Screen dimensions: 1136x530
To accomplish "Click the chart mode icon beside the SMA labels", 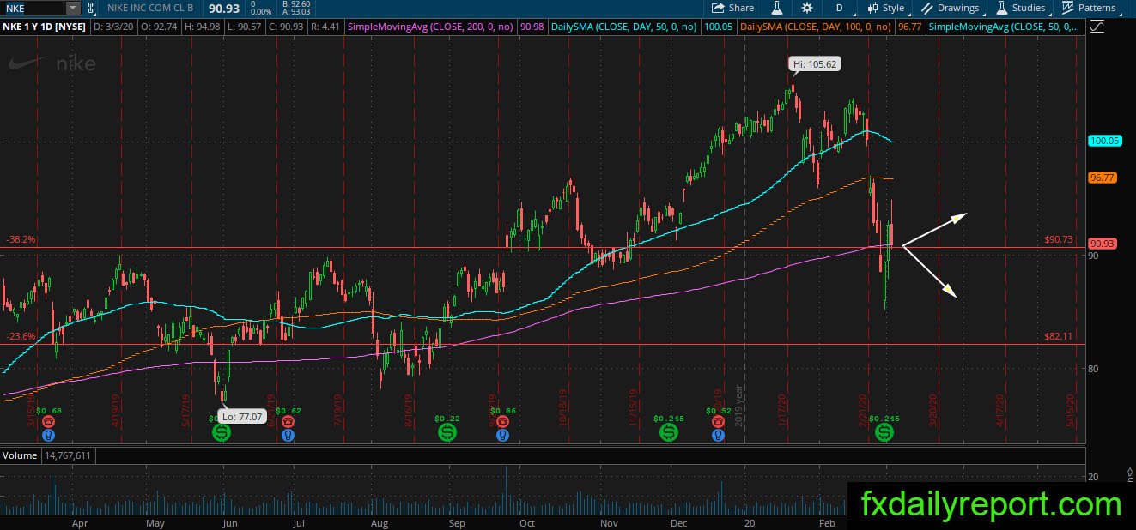I will (x=1097, y=27).
